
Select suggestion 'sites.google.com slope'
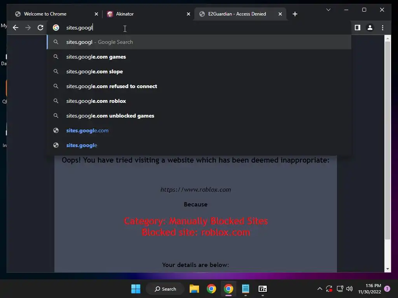pyautogui.click(x=199, y=71)
